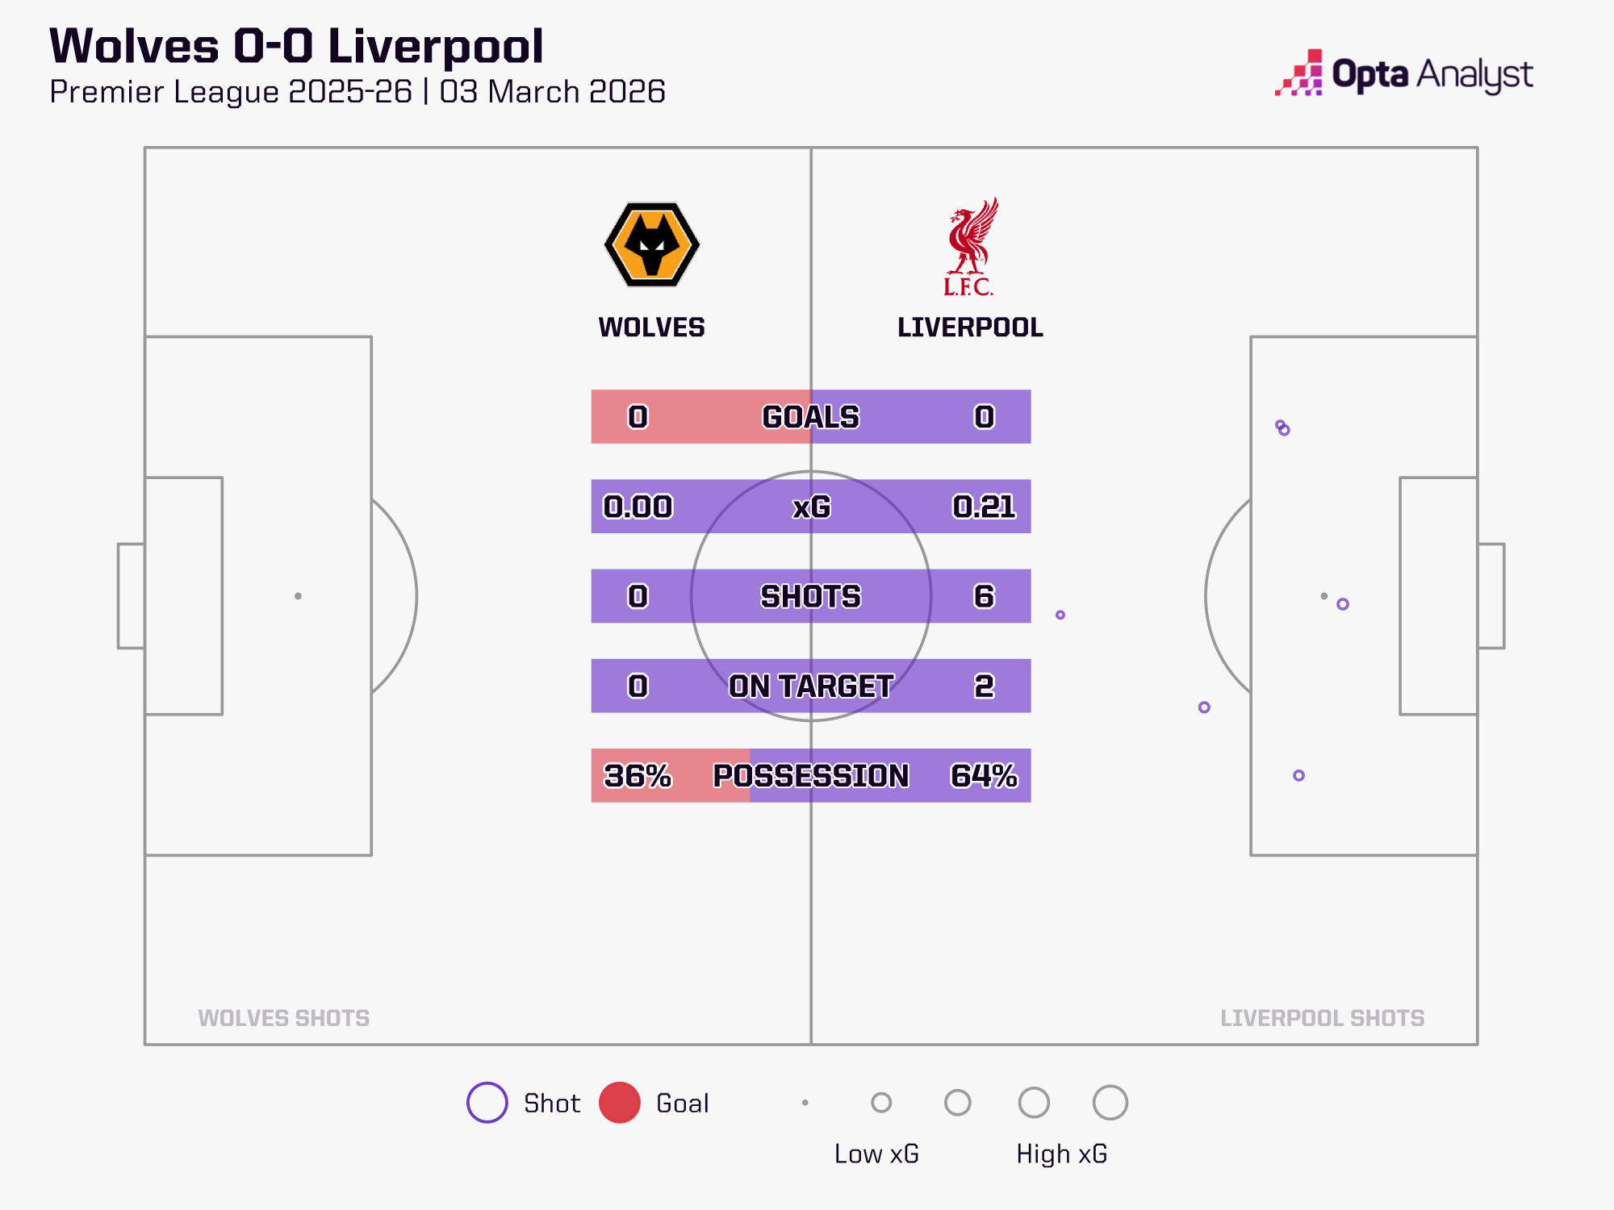
Task: Click the POSSESSION stat bar label
Action: tap(811, 775)
